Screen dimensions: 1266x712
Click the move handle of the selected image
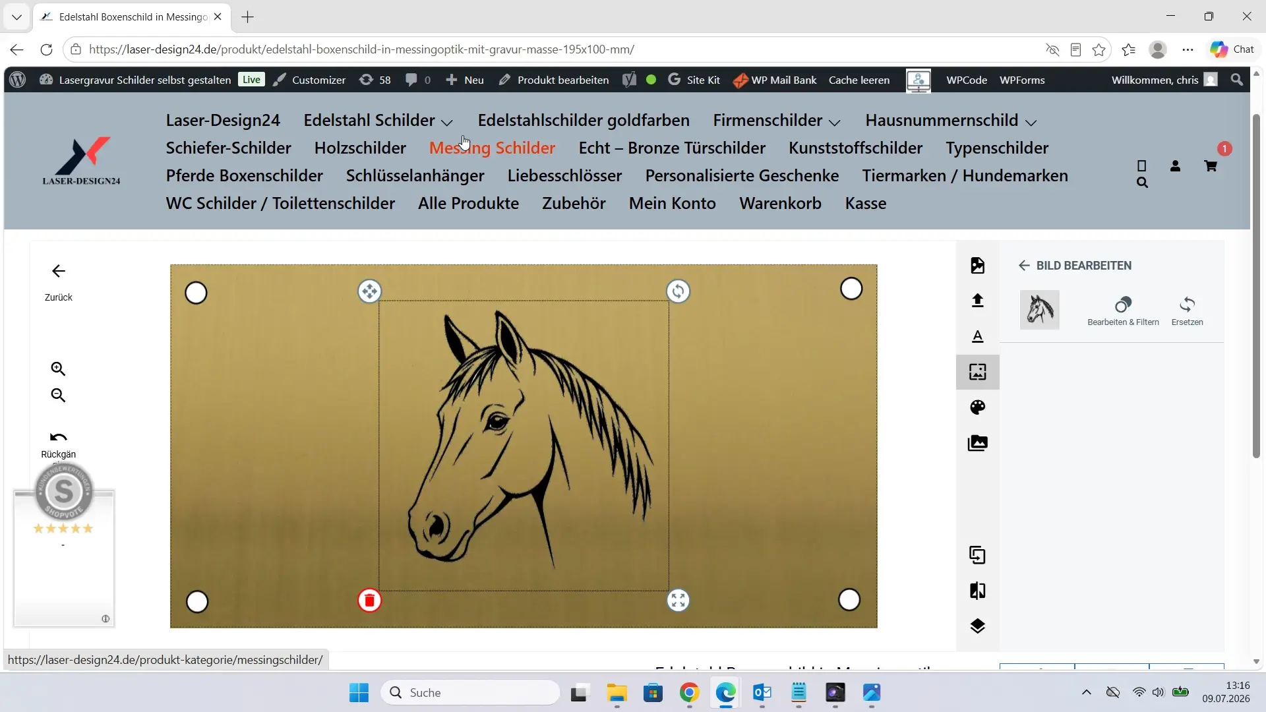click(369, 291)
